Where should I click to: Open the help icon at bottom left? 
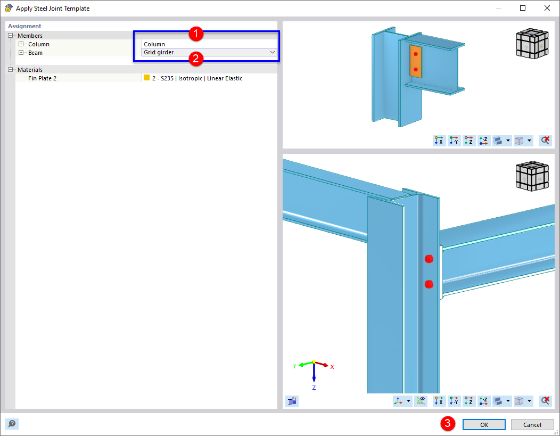(x=12, y=424)
